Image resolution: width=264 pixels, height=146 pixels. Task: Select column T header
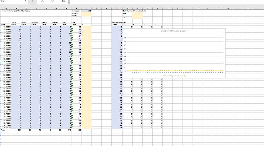point(198,8)
